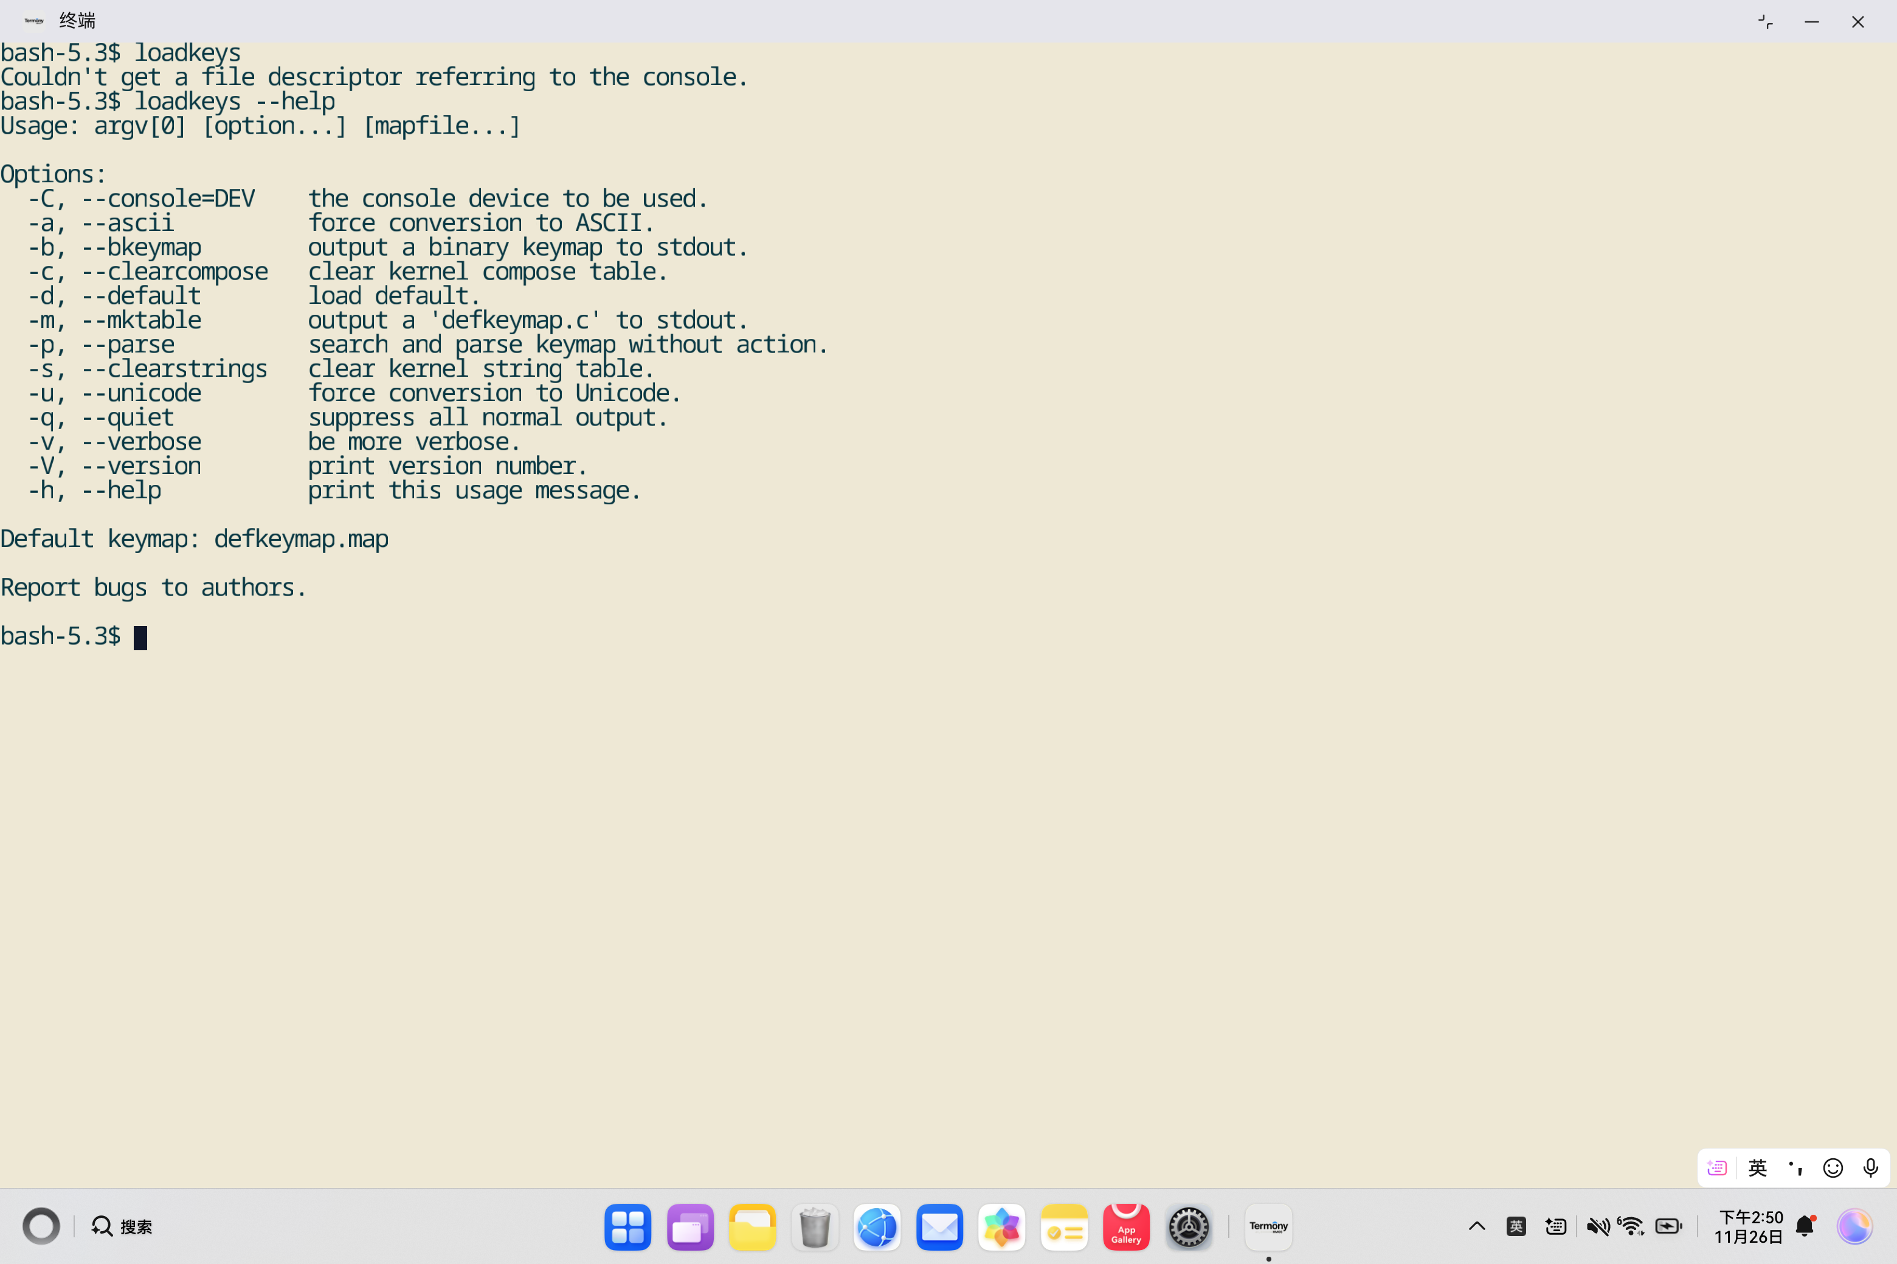
Task: Click the Termony app in dock
Action: tap(1268, 1227)
